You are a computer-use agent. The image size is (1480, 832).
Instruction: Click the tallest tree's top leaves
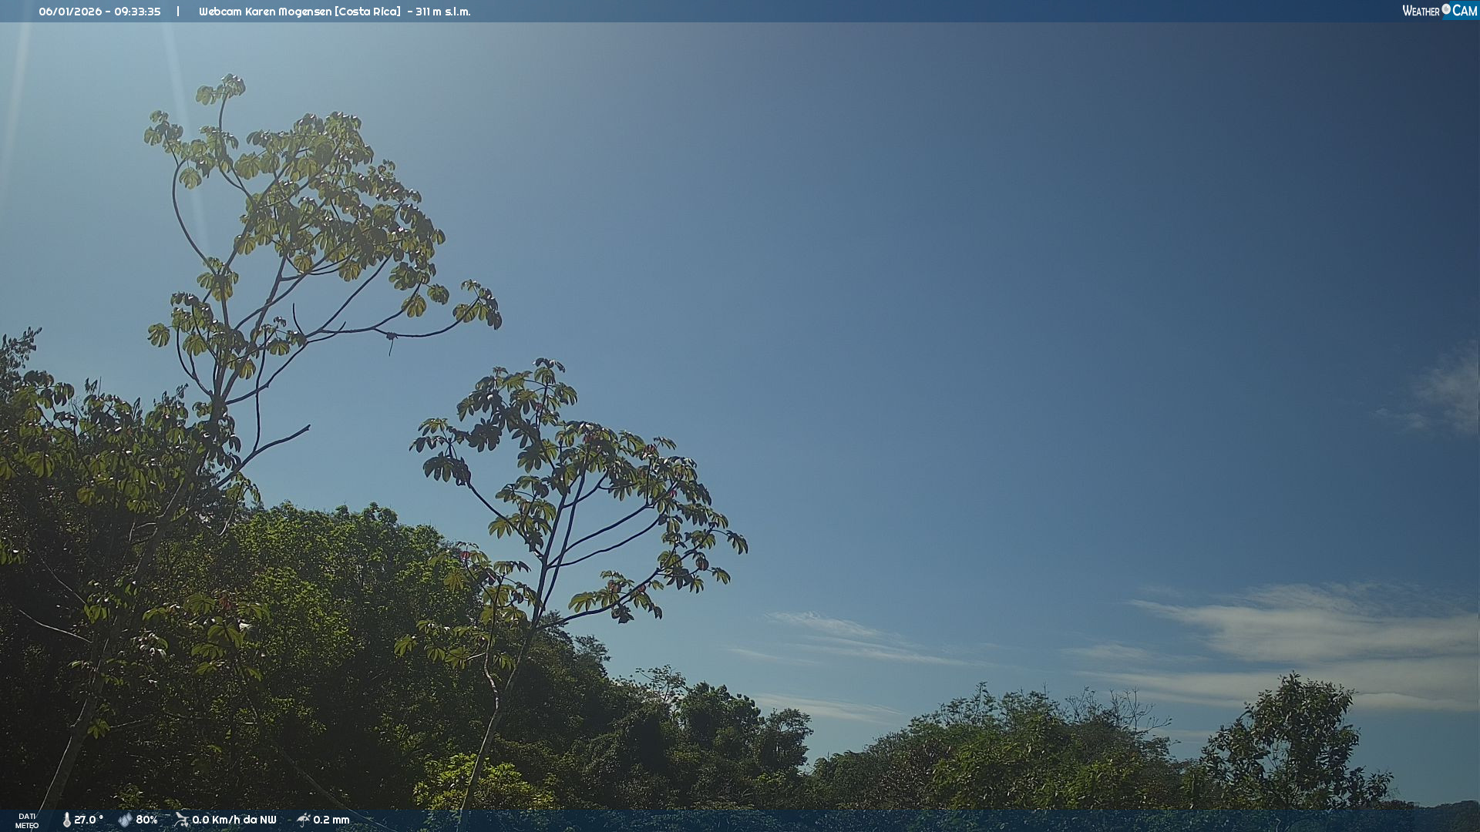pos(224,89)
